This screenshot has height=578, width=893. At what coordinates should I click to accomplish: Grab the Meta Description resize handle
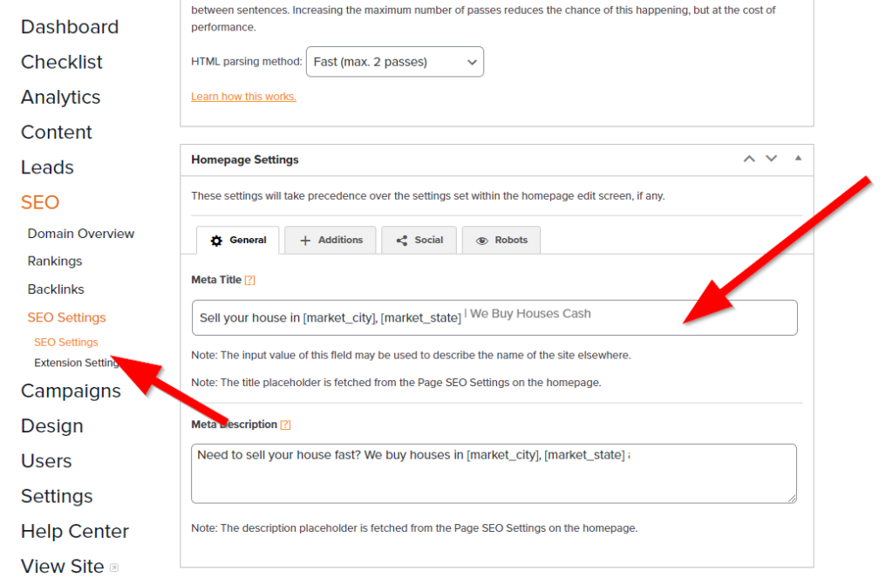coord(792,499)
